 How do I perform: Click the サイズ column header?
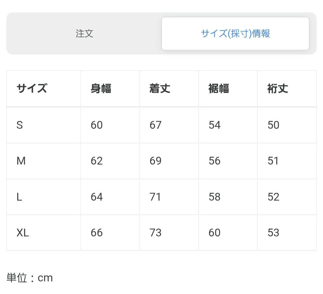(31, 88)
